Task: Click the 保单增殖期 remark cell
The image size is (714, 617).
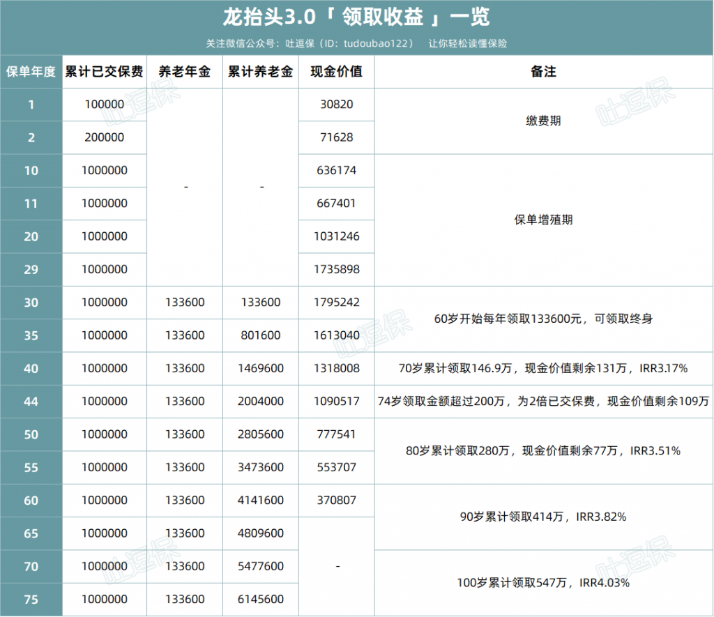Action: pos(543,220)
